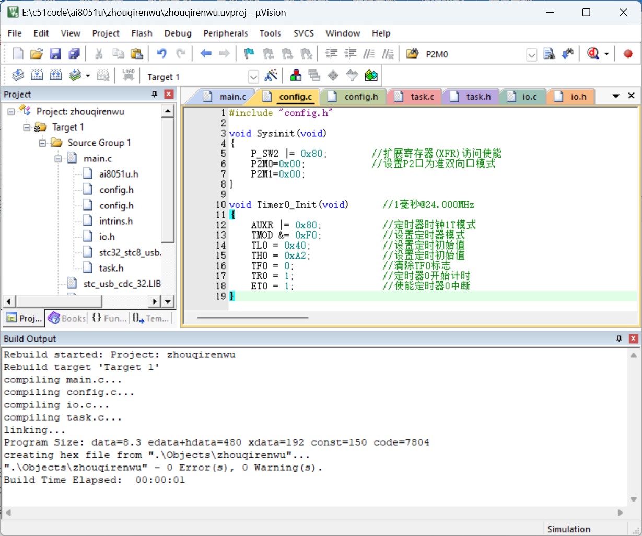
Task: Collapse the Project: zhouqirenwu node
Action: 11,112
